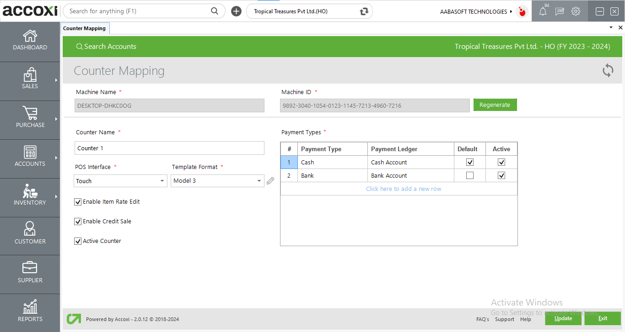This screenshot has width=625, height=332.
Task: Open the Reports chart icon
Action: point(30,307)
